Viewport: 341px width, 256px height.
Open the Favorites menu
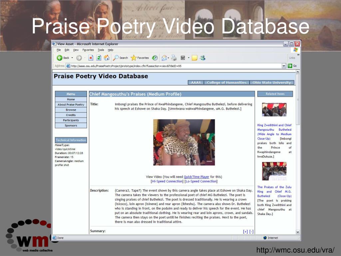[x=88, y=50]
